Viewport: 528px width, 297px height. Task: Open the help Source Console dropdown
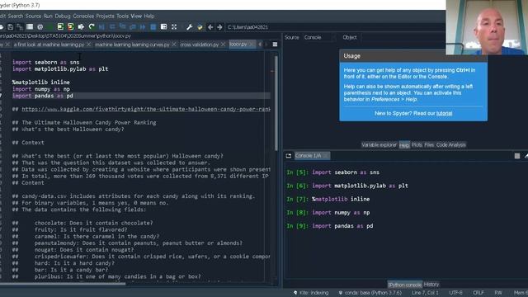(319, 37)
